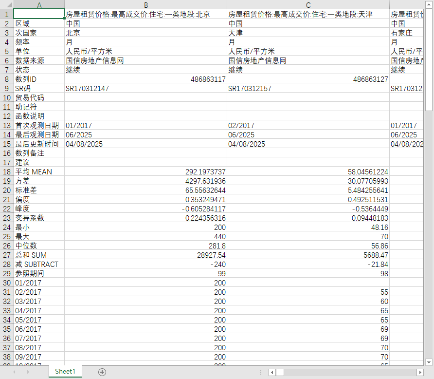434x379 pixels.
Task: Select the '次国家' label cell
Action: pos(39,33)
